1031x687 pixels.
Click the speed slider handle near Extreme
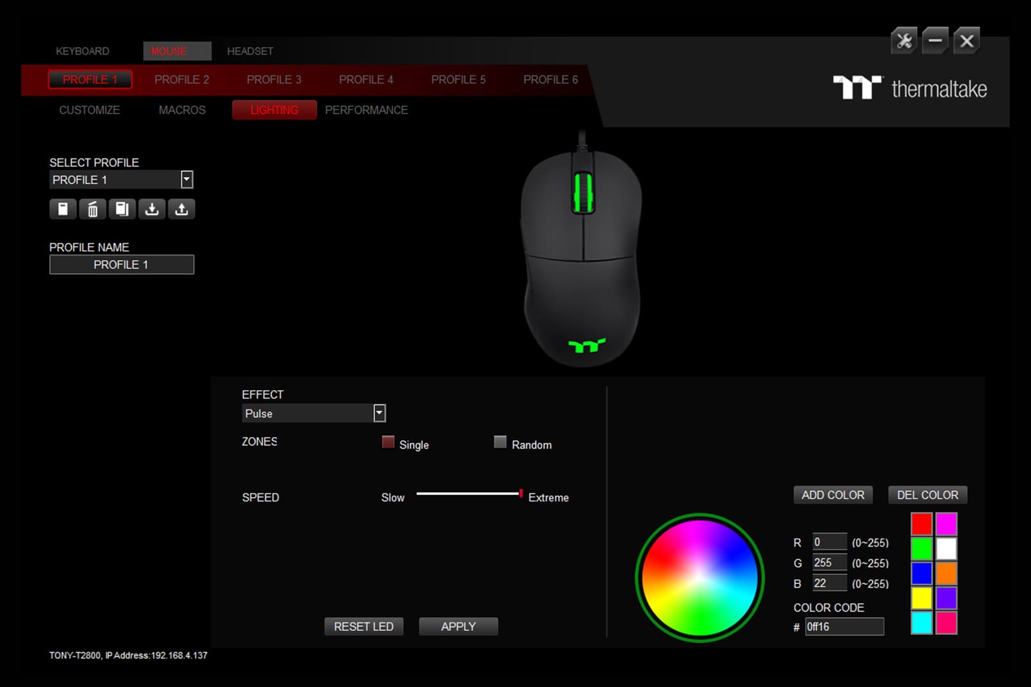point(521,493)
